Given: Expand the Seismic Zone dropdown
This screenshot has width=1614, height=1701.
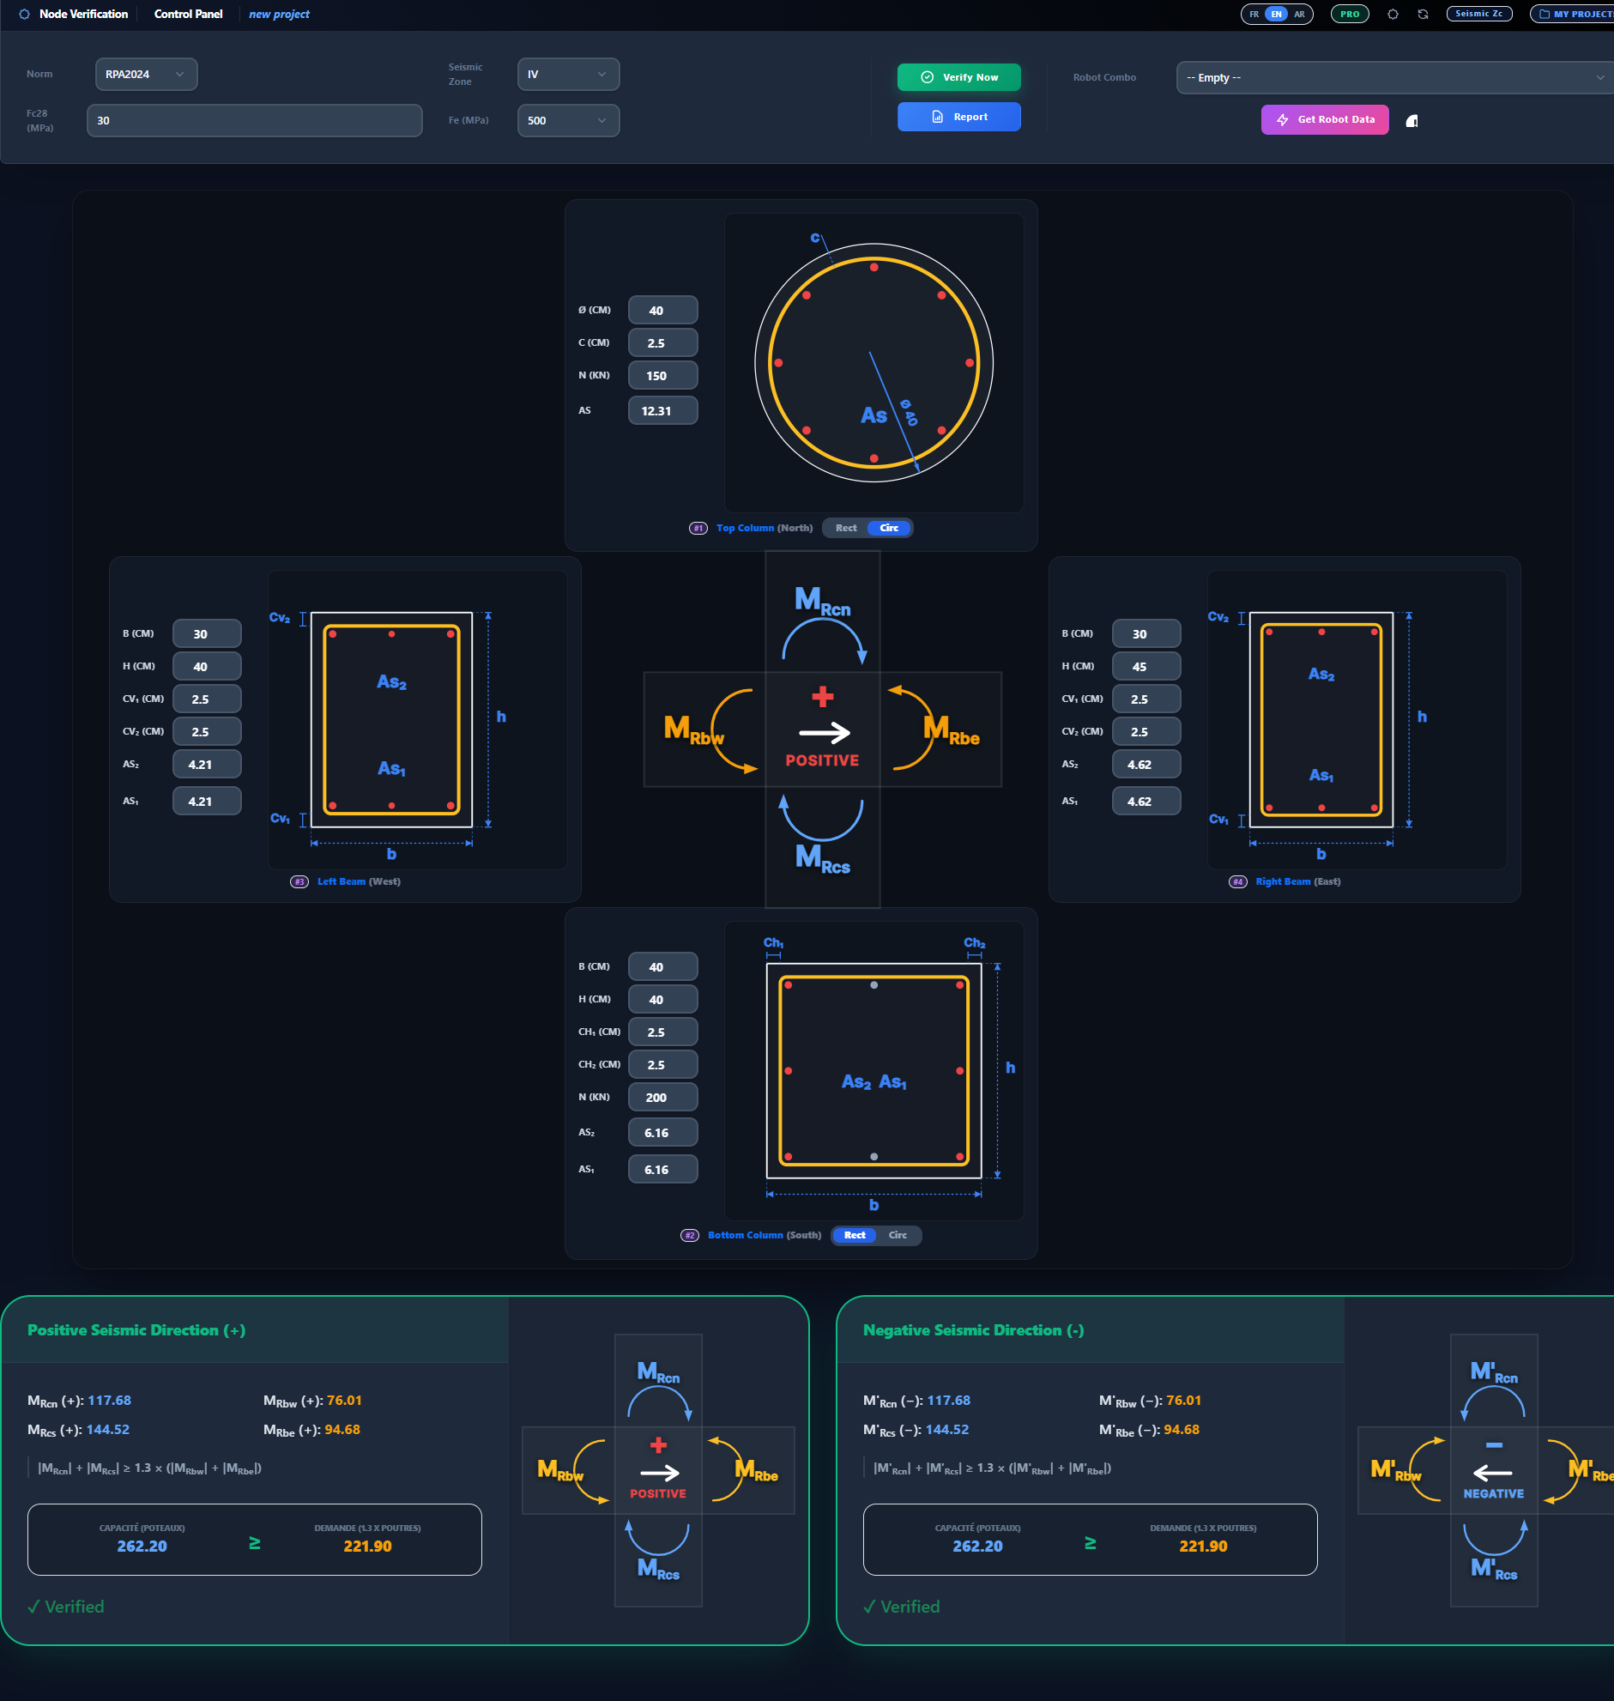Looking at the screenshot, I should click(568, 74).
